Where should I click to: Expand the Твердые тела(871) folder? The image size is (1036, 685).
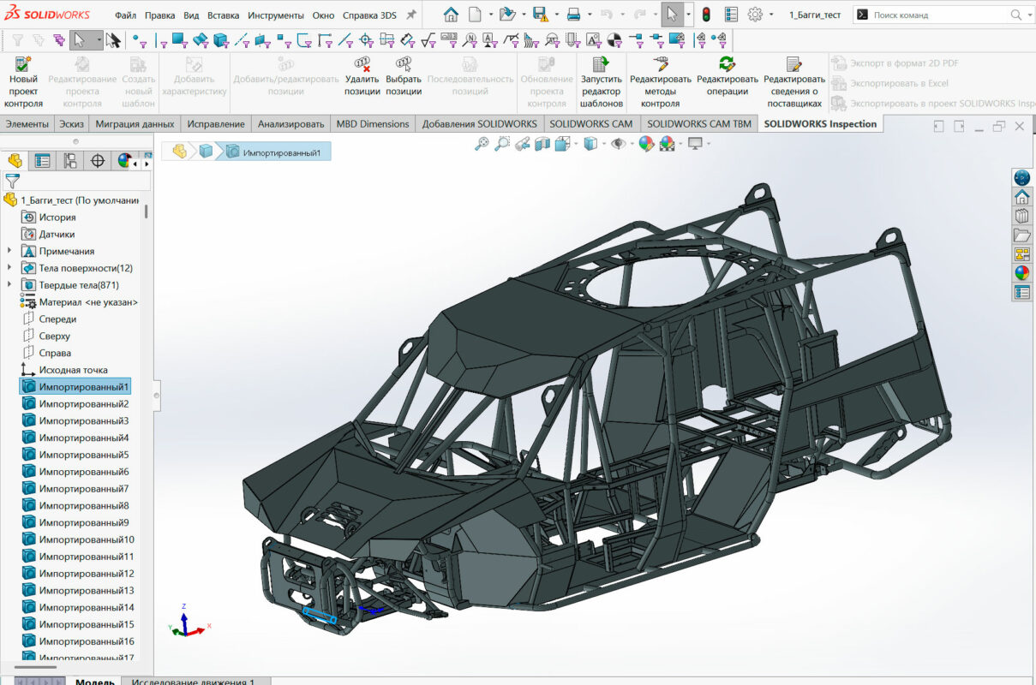9,285
